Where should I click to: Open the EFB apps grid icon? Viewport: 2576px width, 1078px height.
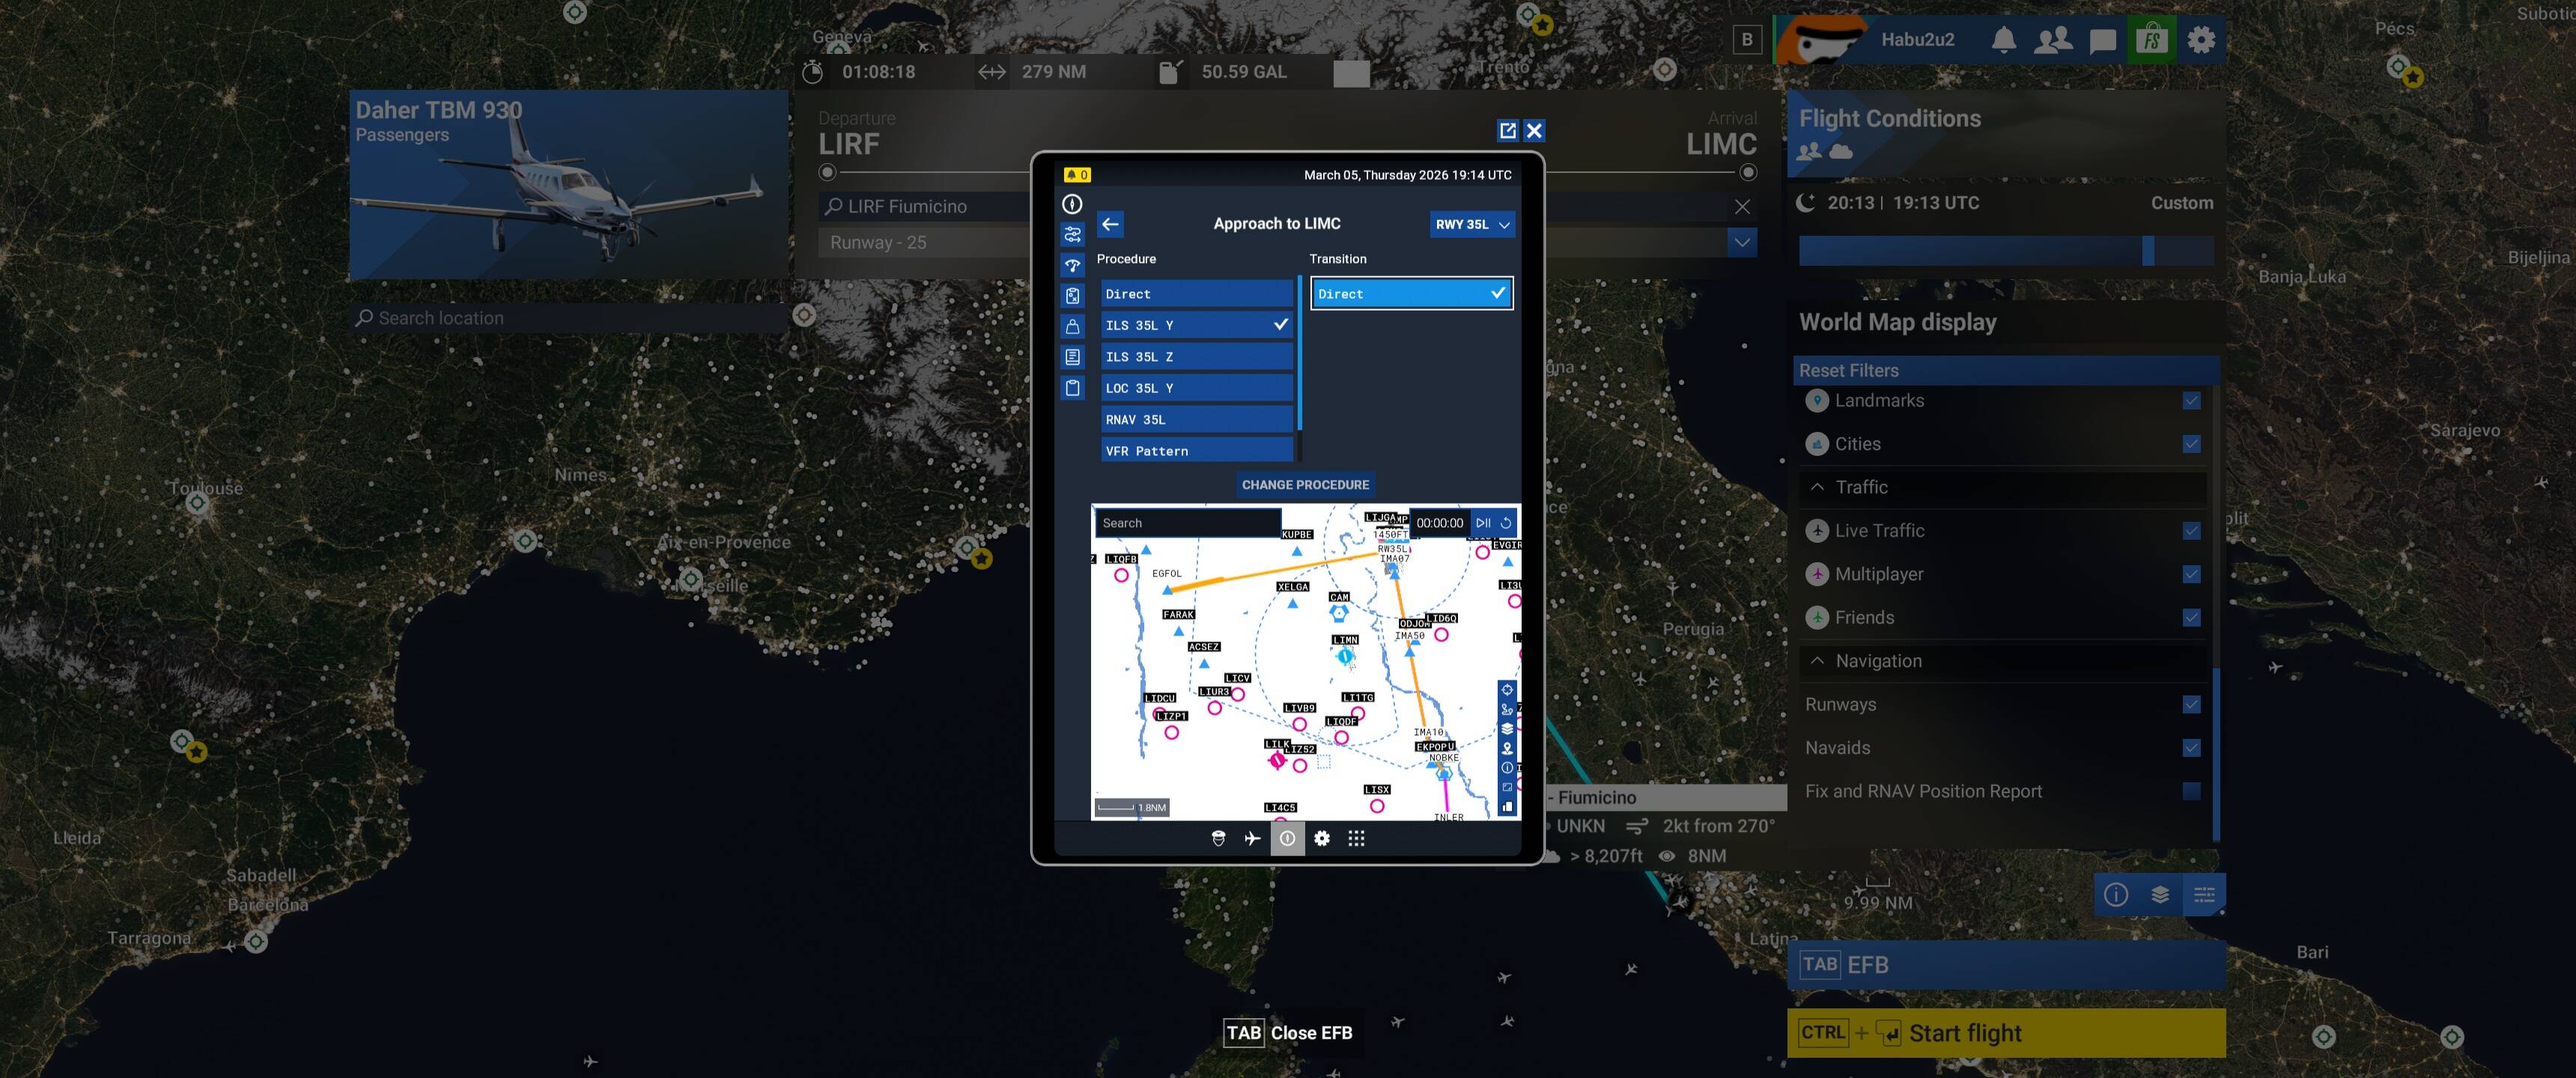point(1356,838)
